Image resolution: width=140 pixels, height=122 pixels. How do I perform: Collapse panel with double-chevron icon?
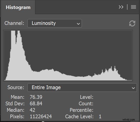click(121, 7)
